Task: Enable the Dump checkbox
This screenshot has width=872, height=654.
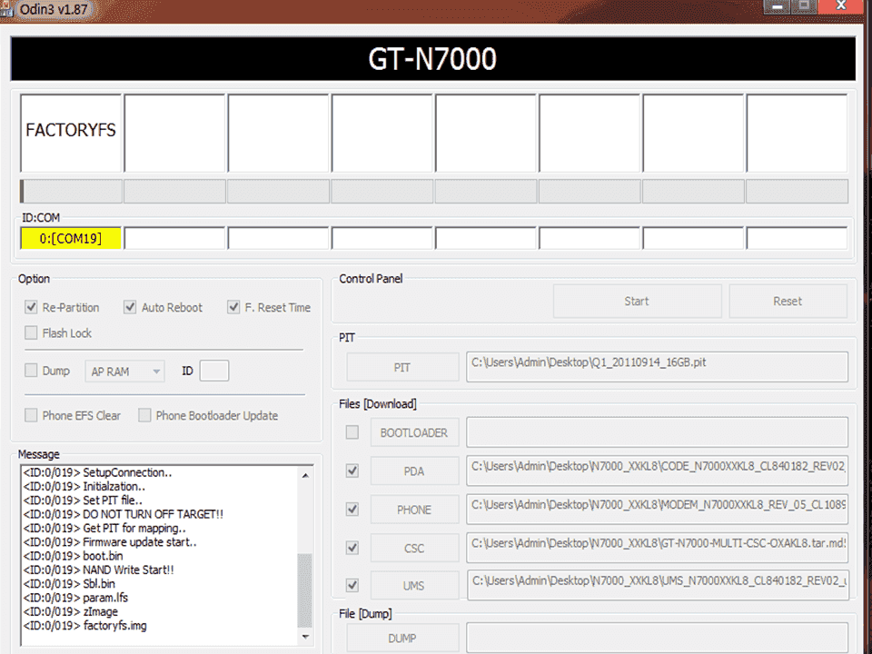Action: click(31, 371)
